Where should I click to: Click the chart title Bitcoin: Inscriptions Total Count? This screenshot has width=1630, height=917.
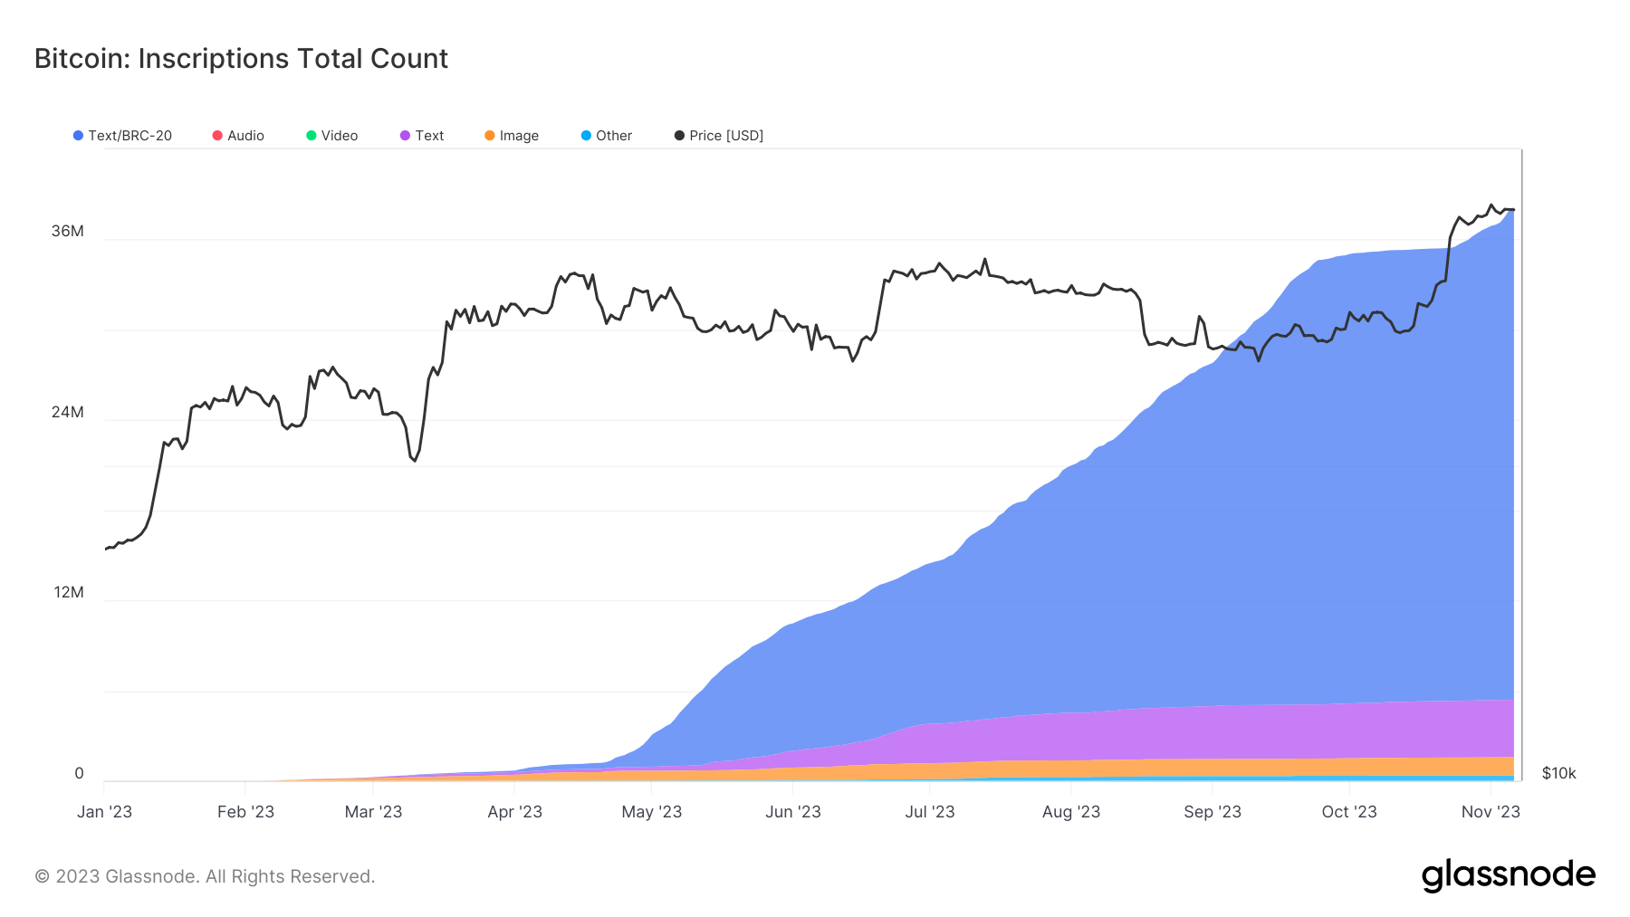click(241, 59)
